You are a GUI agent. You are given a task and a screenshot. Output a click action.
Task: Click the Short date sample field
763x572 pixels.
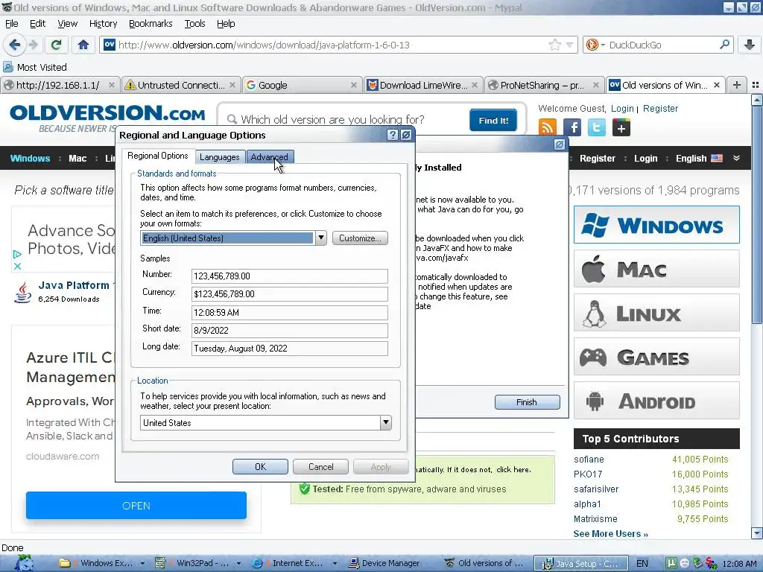(290, 330)
